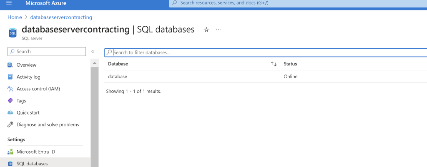Click the magnifier icon in global search
The image size is (427, 167).
pyautogui.click(x=175, y=3)
